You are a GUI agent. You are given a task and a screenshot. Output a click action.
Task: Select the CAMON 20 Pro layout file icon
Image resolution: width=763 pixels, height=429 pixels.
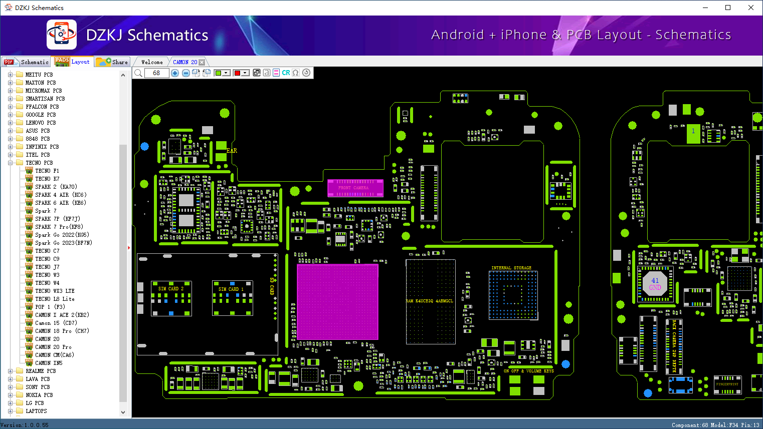(29, 347)
